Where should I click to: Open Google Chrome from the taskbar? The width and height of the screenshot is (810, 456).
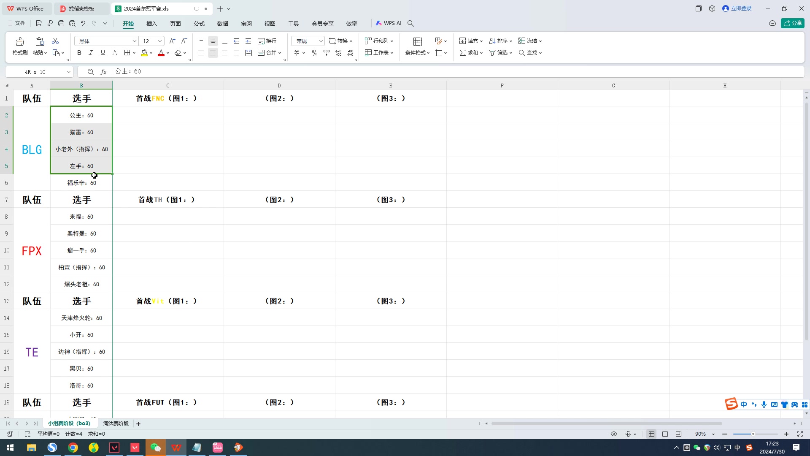(73, 448)
